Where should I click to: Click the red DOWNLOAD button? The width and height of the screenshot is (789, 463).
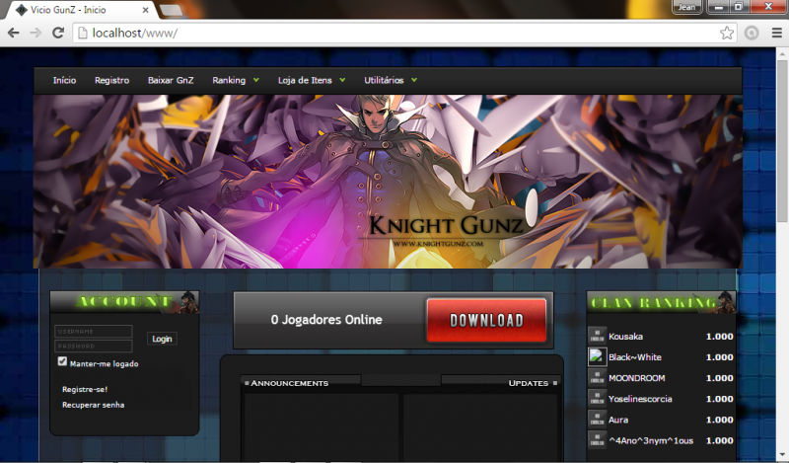point(486,321)
